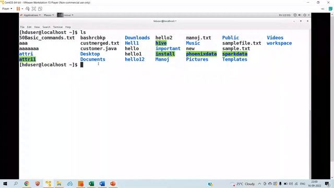Open the File menu of the terminal
The image size is (334, 188).
click(x=22, y=27)
